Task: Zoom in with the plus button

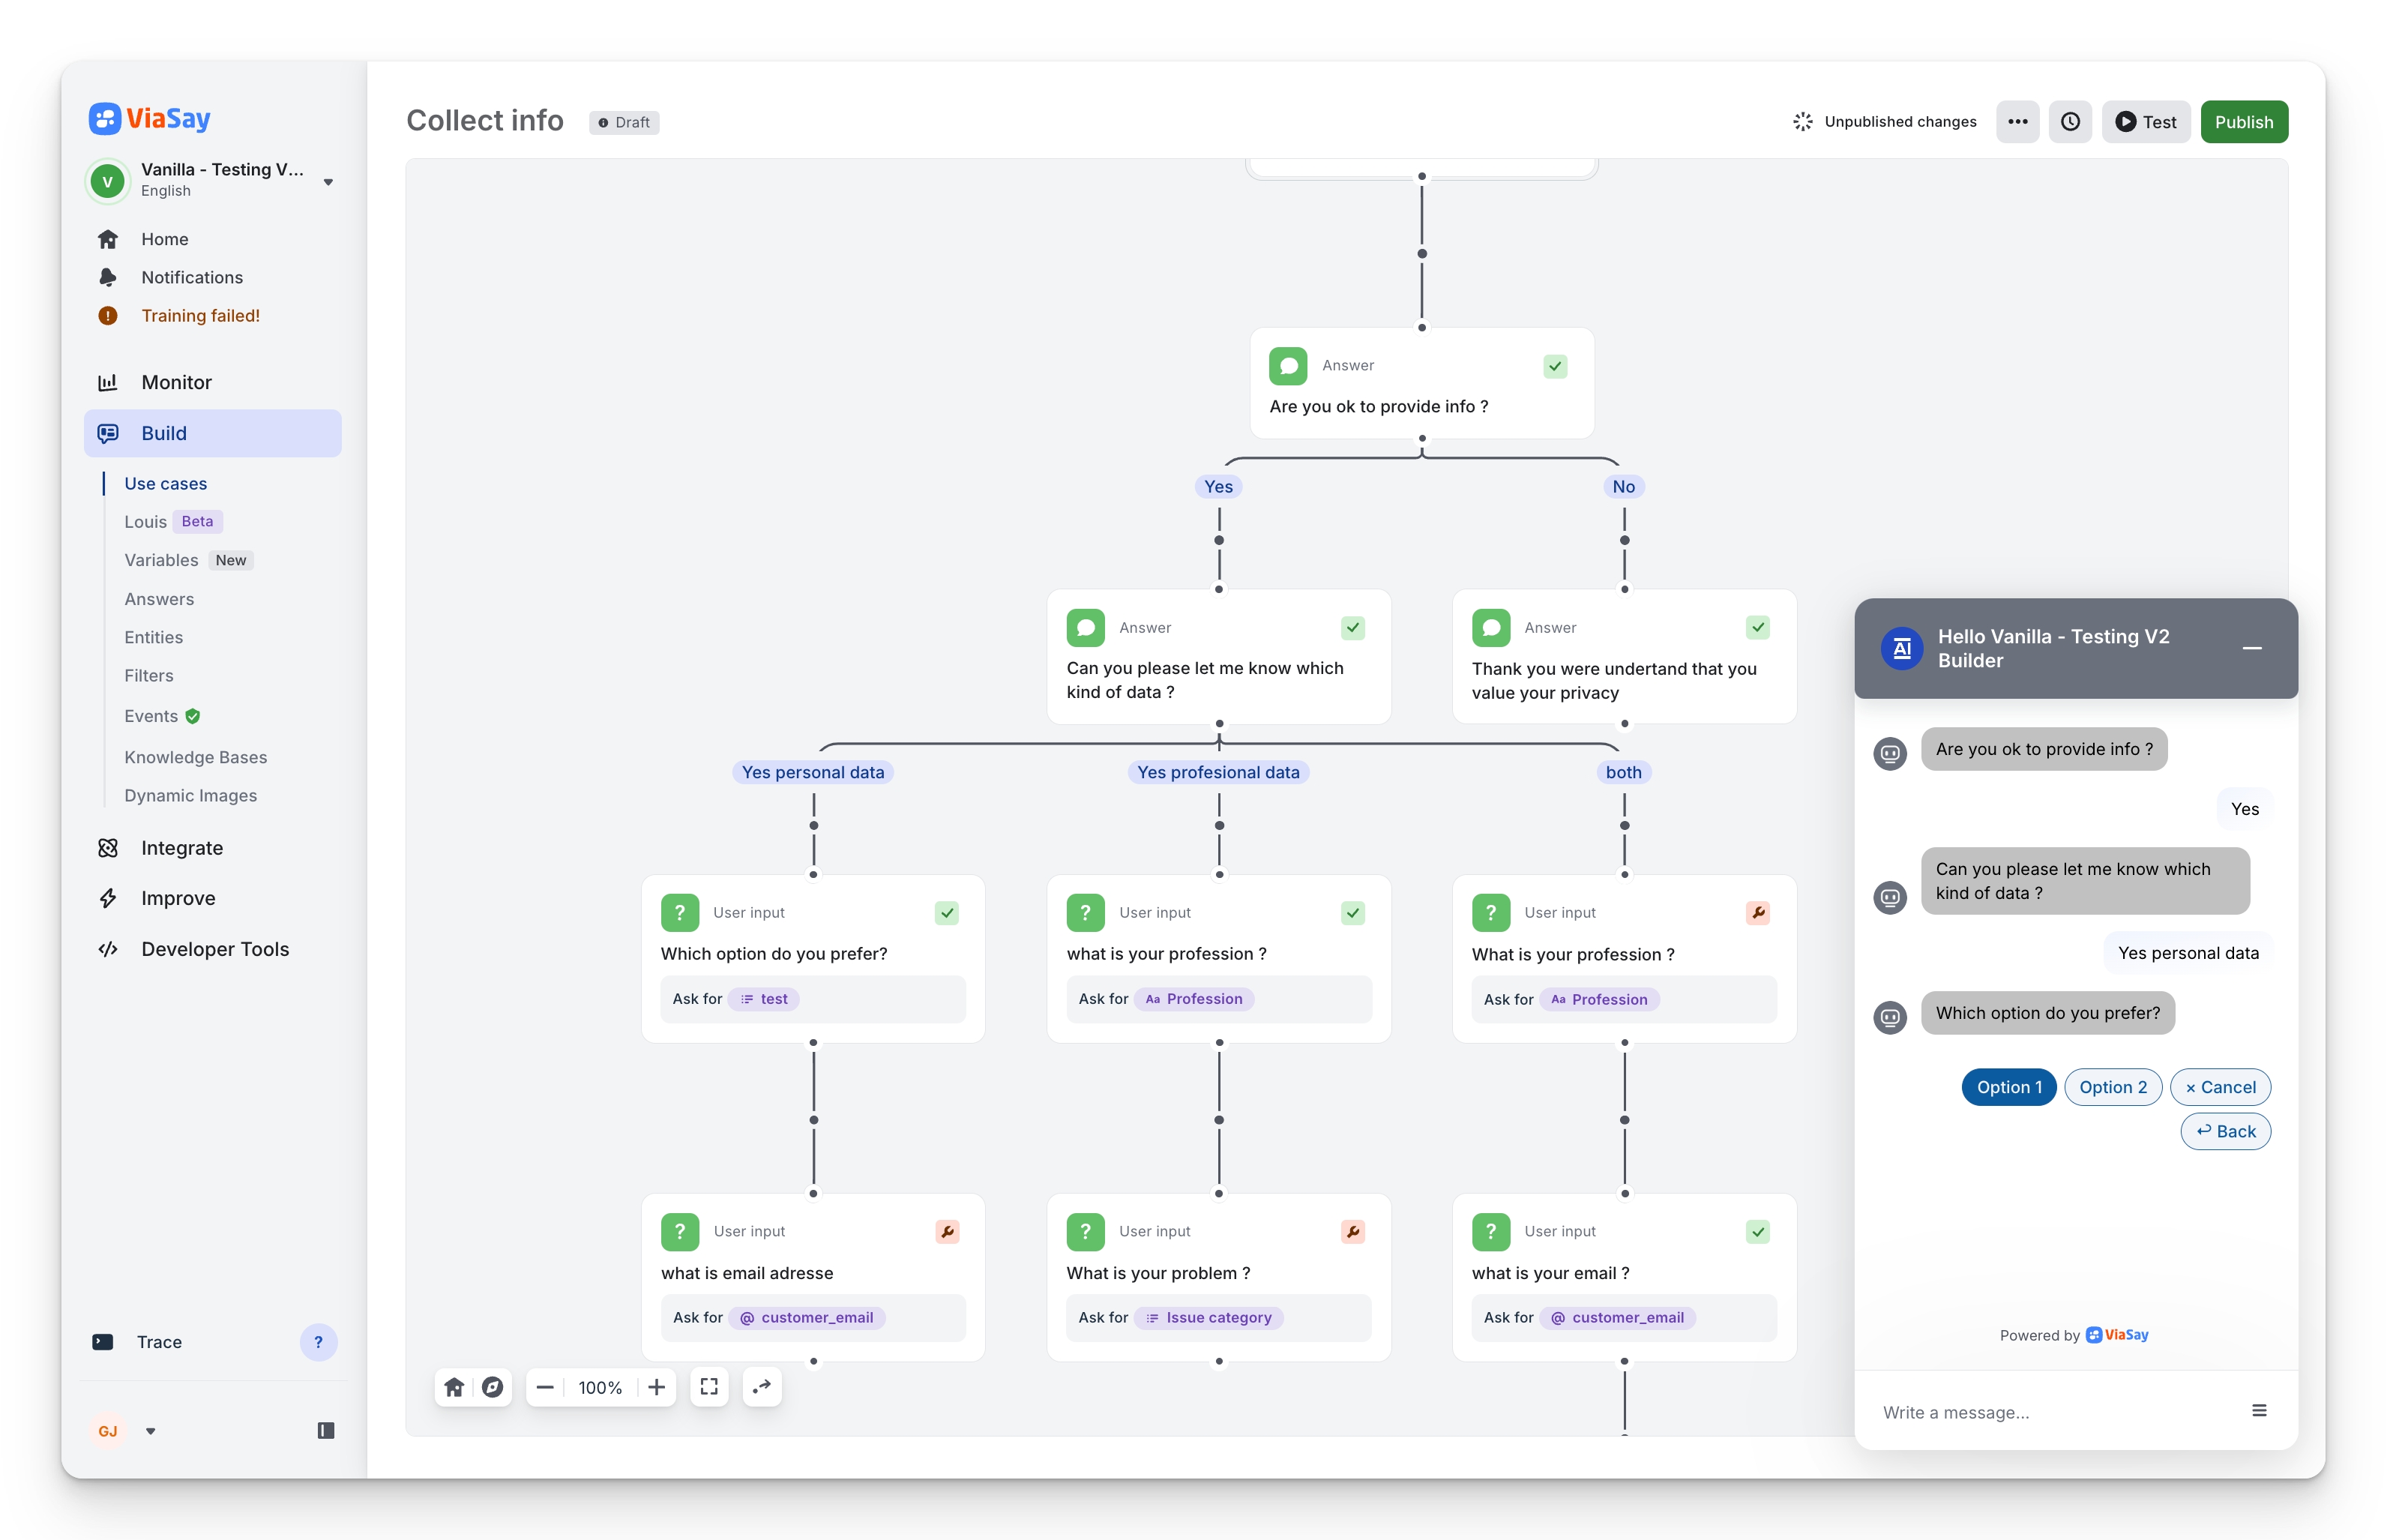Action: [x=657, y=1387]
